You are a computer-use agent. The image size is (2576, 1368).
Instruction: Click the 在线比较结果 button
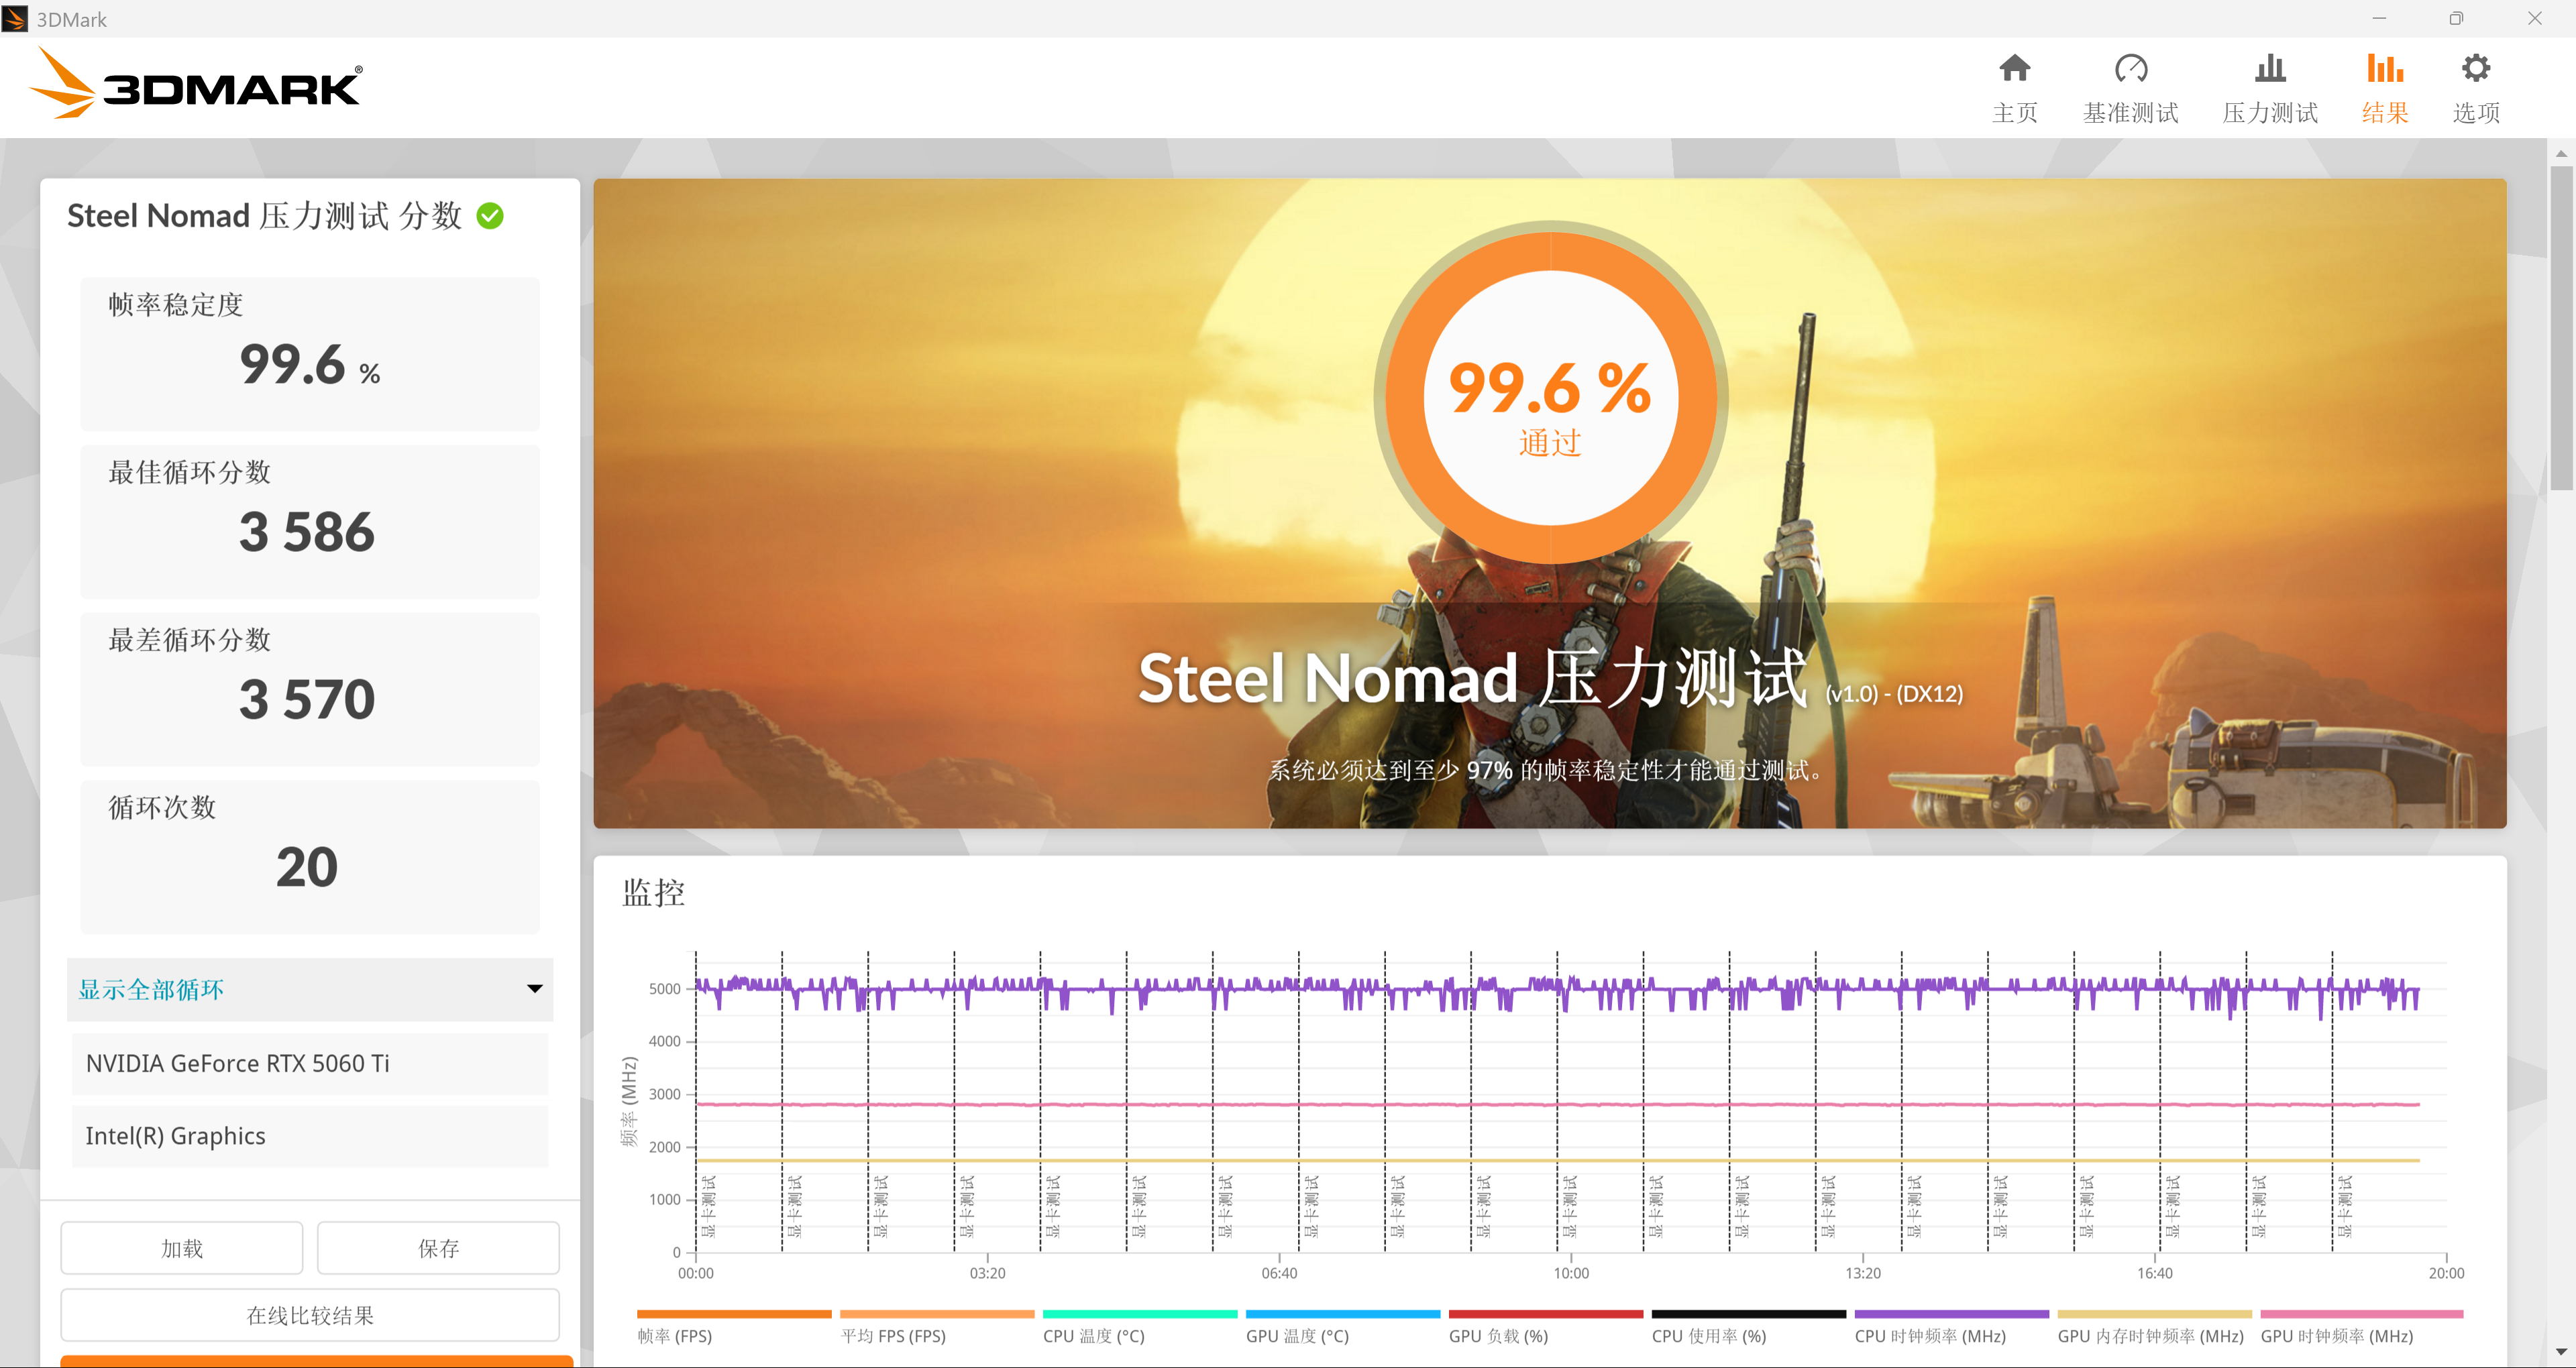click(x=310, y=1315)
